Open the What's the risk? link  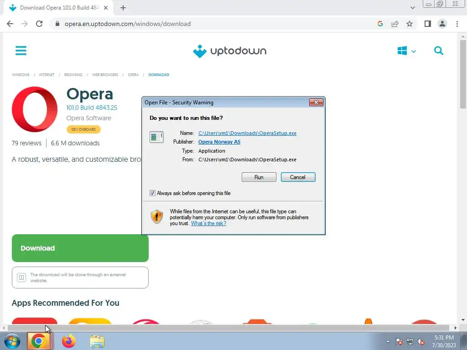coord(208,223)
